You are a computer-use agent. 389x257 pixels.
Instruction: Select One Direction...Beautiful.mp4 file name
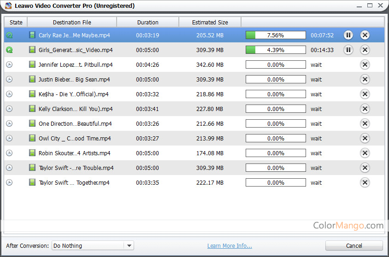[75, 124]
